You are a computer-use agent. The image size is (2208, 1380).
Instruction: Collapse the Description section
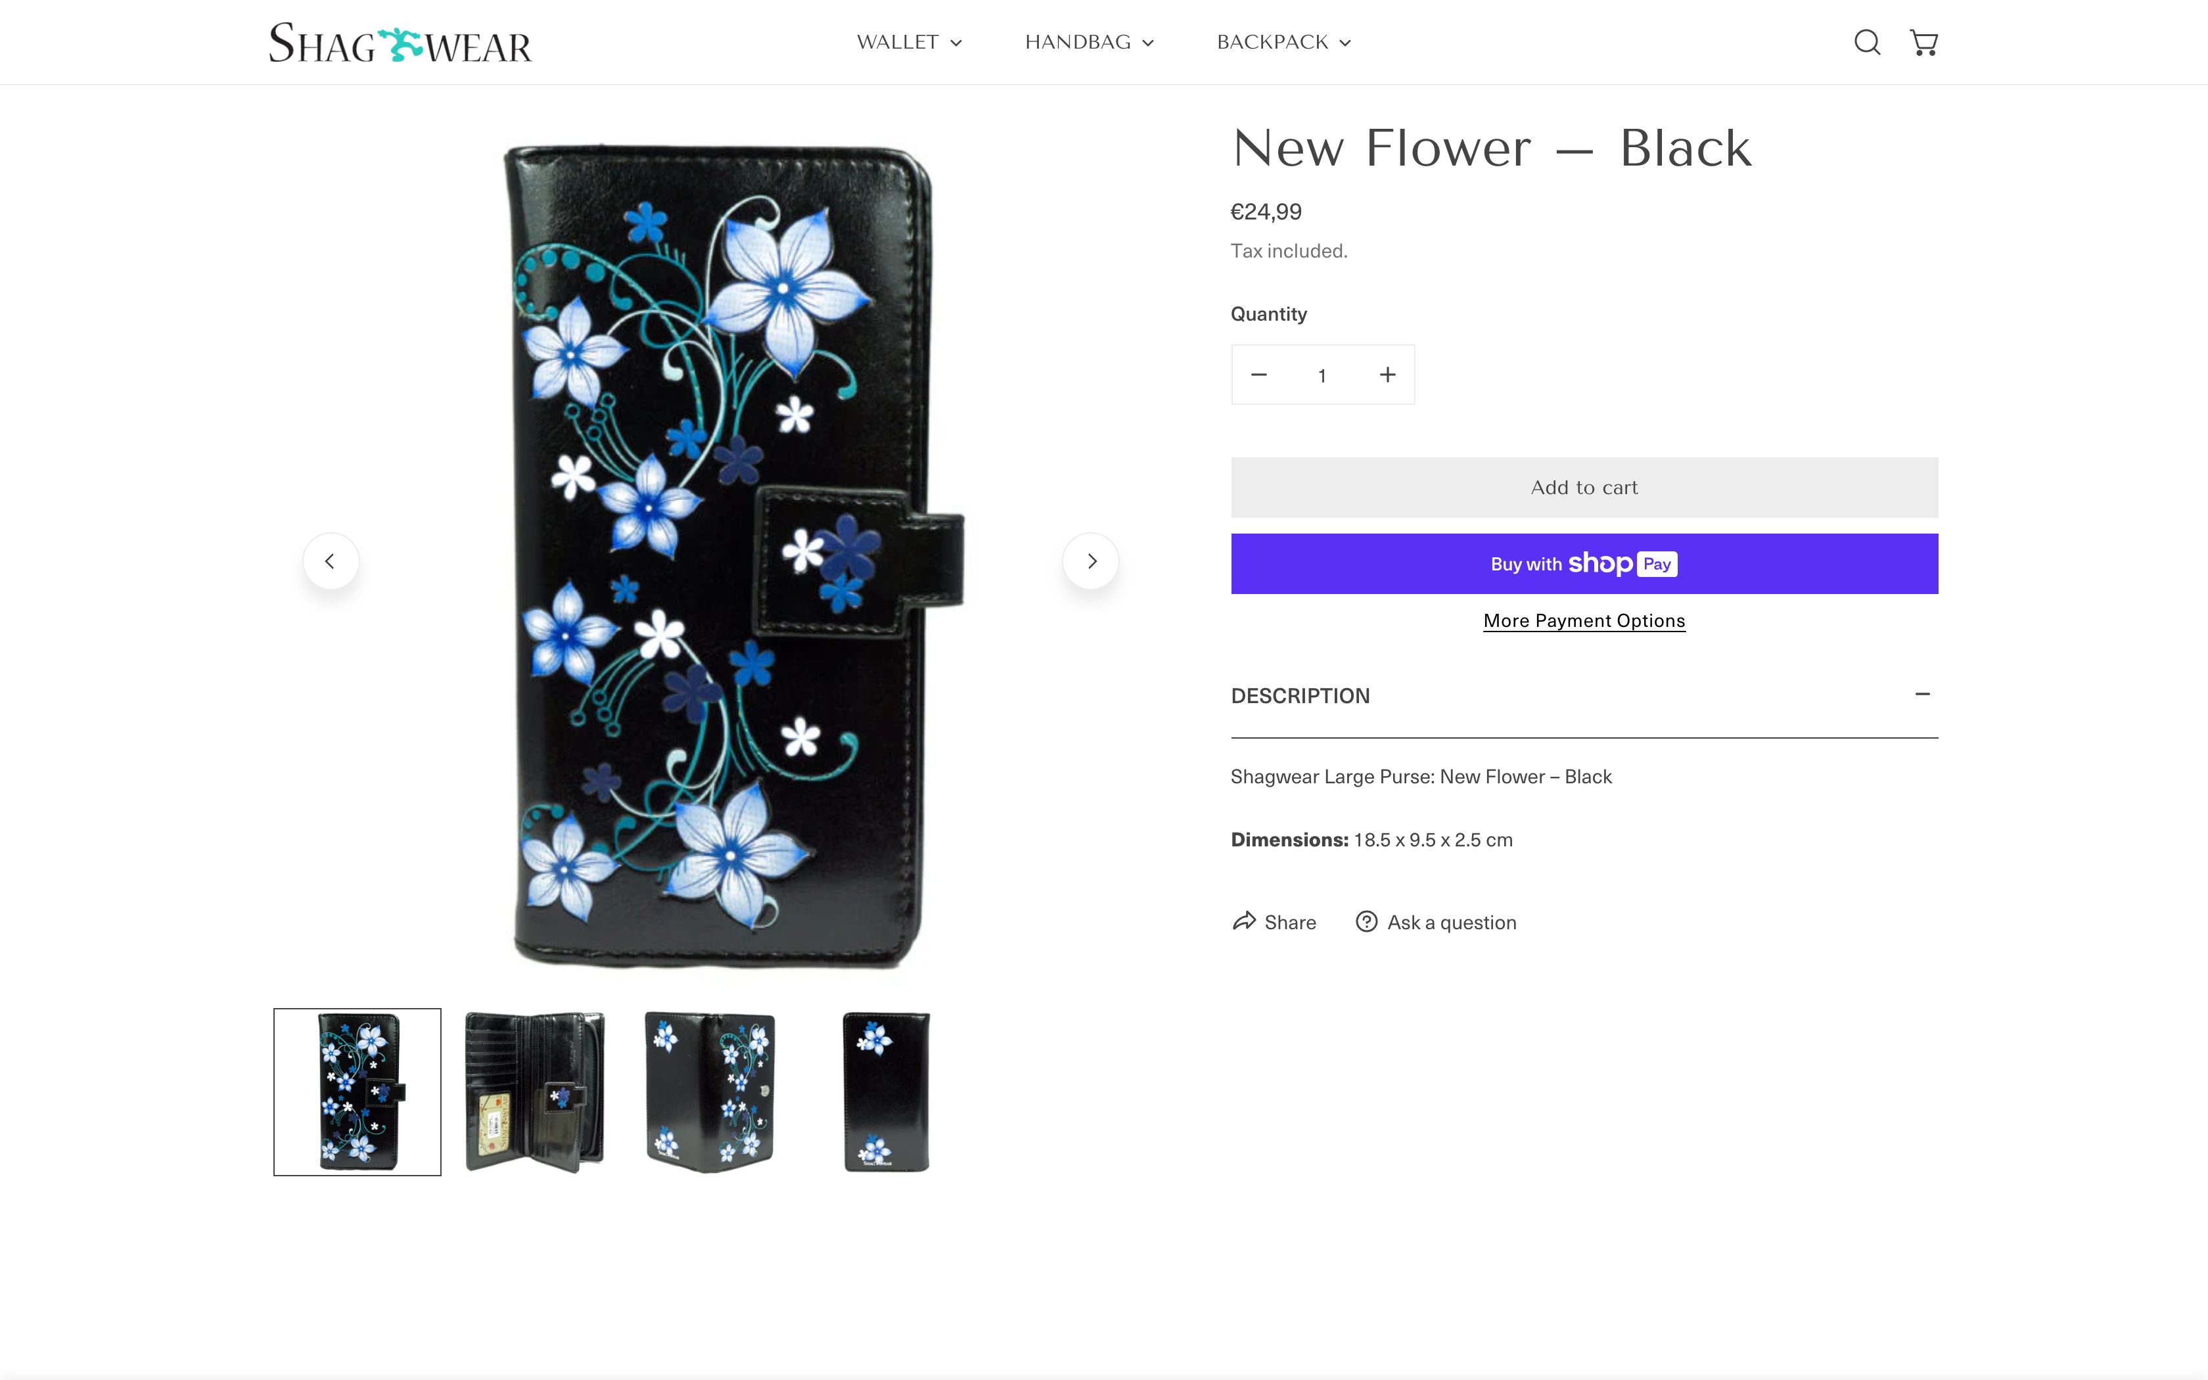[x=1921, y=695]
